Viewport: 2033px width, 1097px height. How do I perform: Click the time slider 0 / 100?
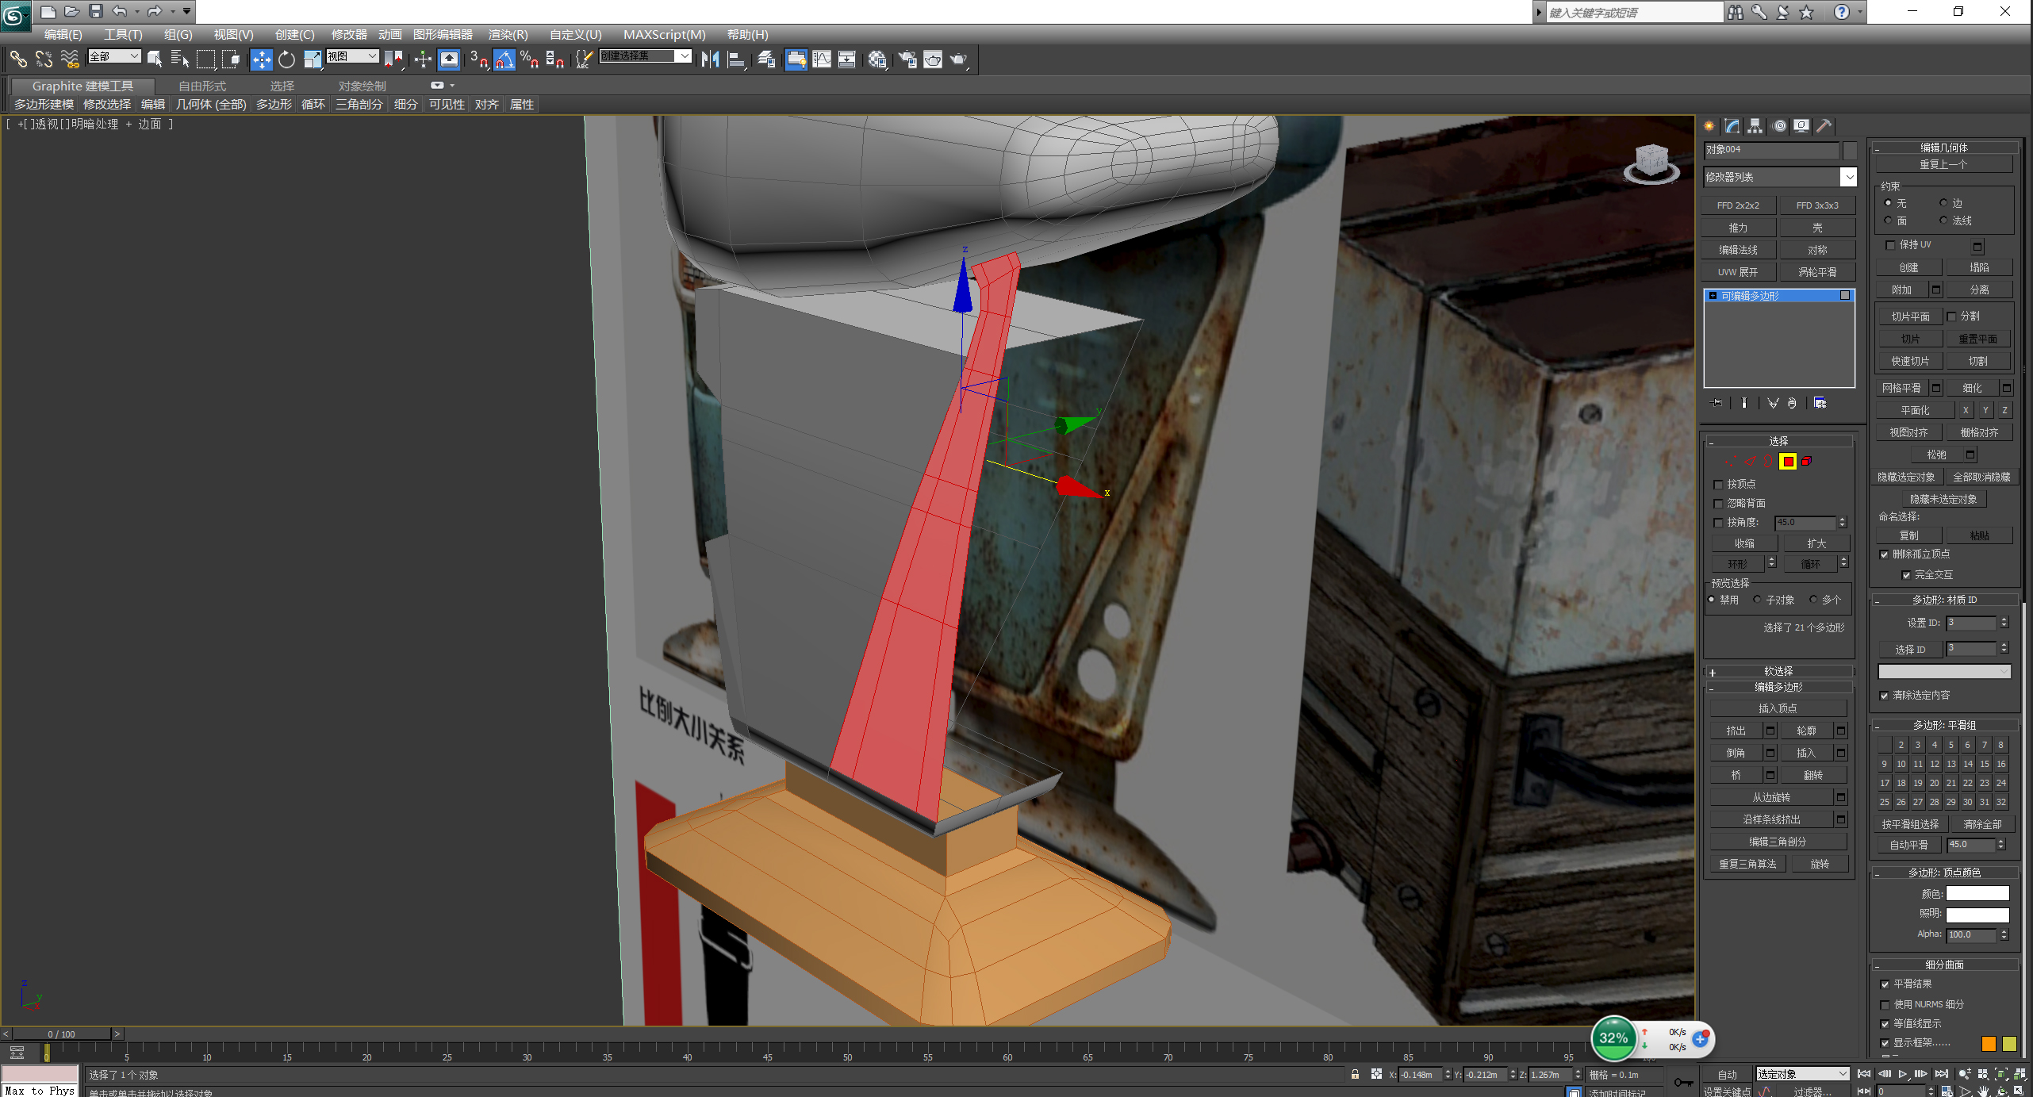(61, 1034)
